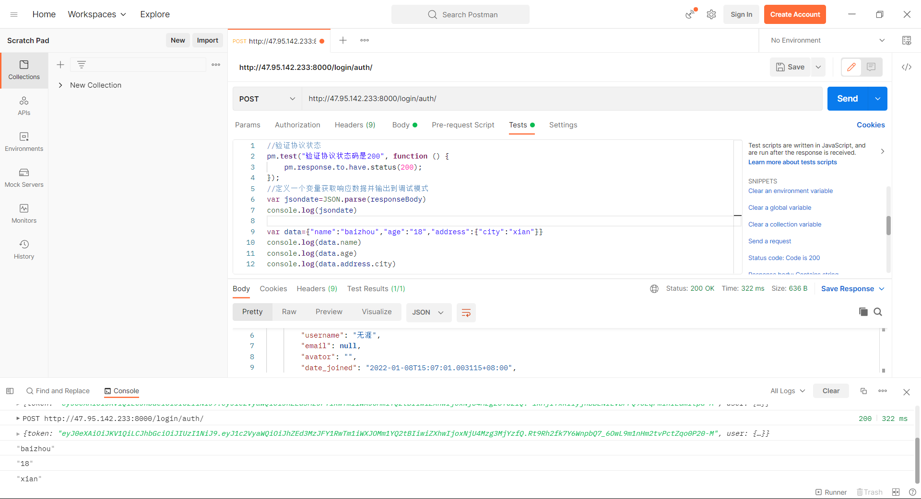Open the comments icon
Viewport: 921px width, 499px height.
(872, 67)
